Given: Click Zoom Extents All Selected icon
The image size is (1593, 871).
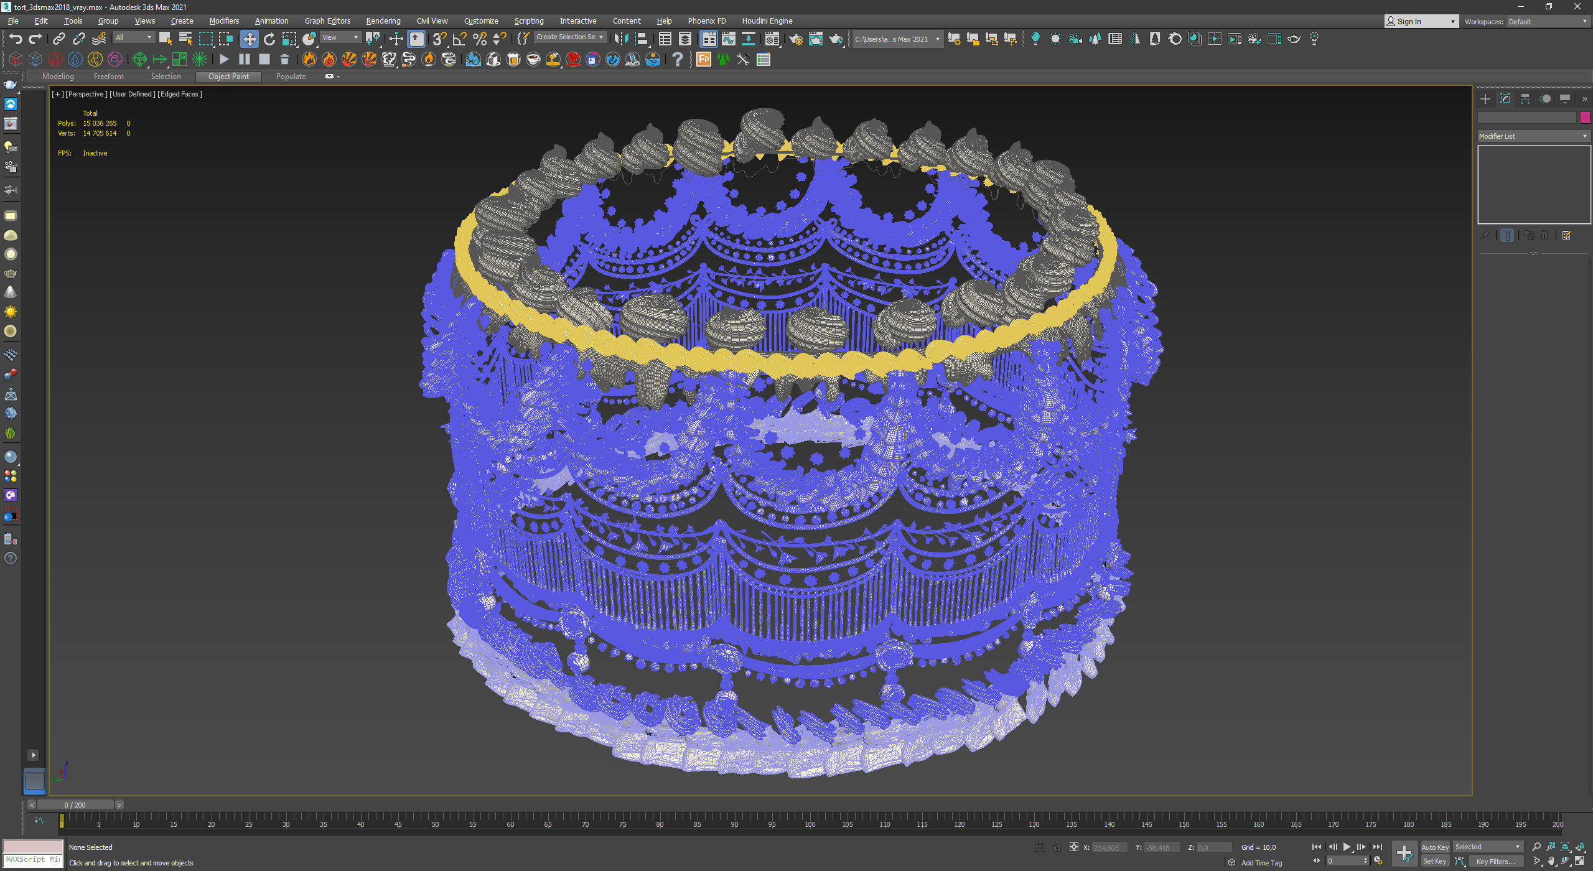Looking at the screenshot, I should point(1580,847).
